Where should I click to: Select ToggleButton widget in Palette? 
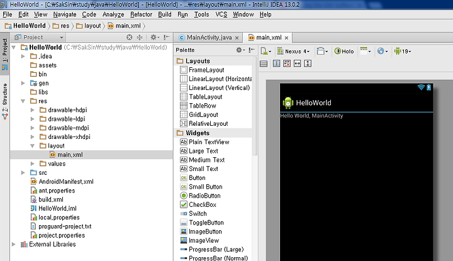coord(202,222)
